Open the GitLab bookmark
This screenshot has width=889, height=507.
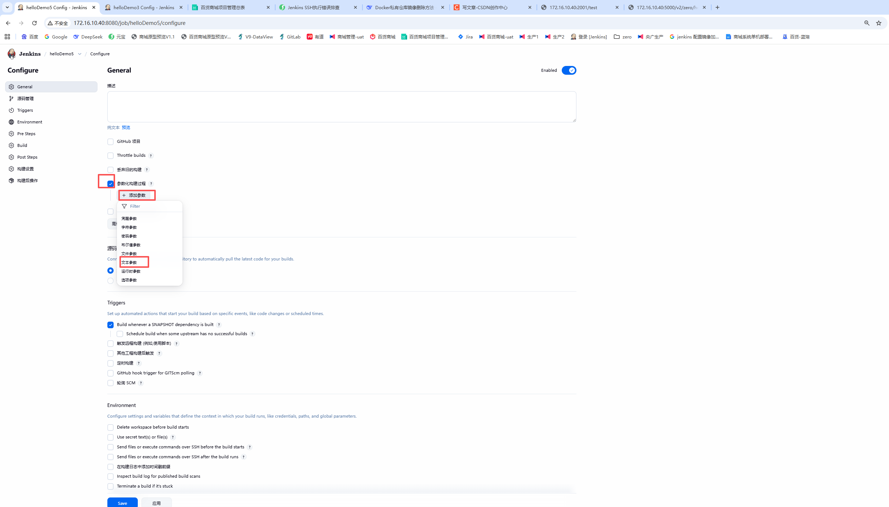coord(289,37)
